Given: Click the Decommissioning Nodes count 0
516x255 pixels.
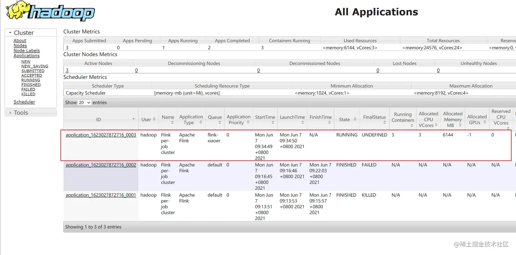Looking at the screenshot, I should click(137, 70).
